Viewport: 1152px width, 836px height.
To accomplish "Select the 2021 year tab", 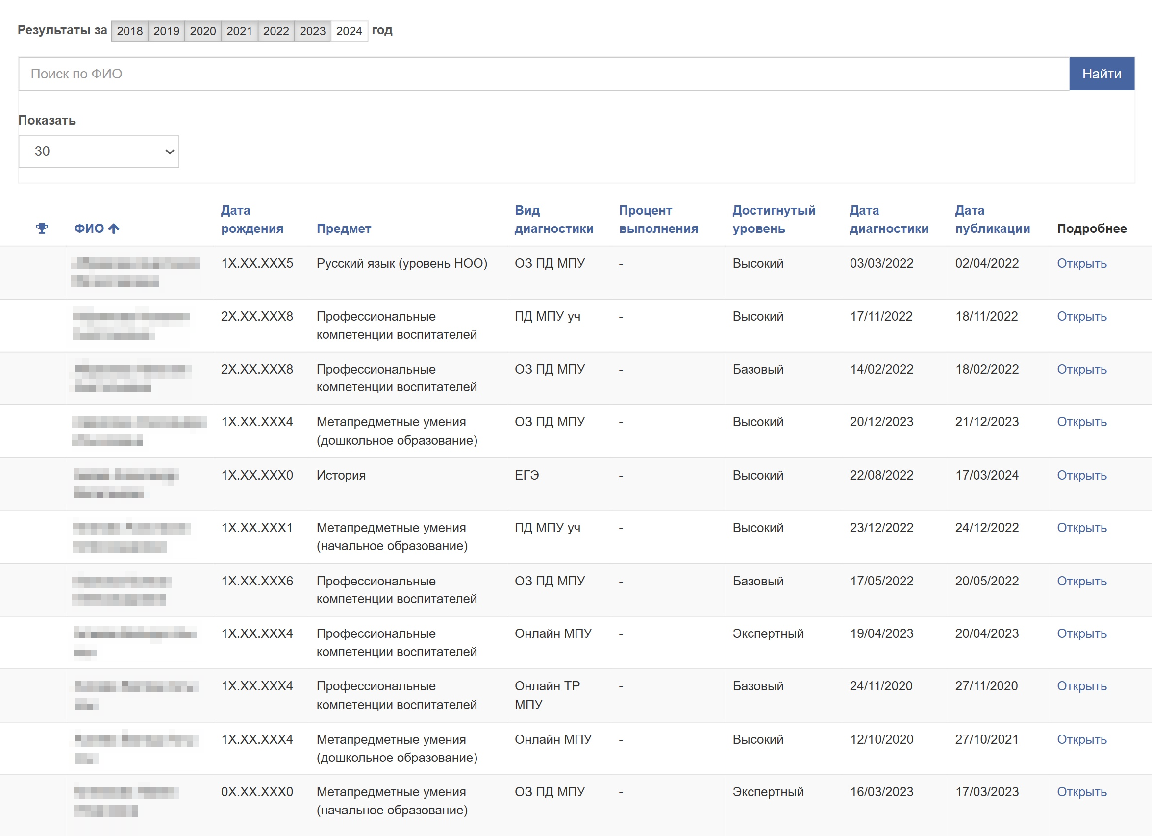I will 239,31.
